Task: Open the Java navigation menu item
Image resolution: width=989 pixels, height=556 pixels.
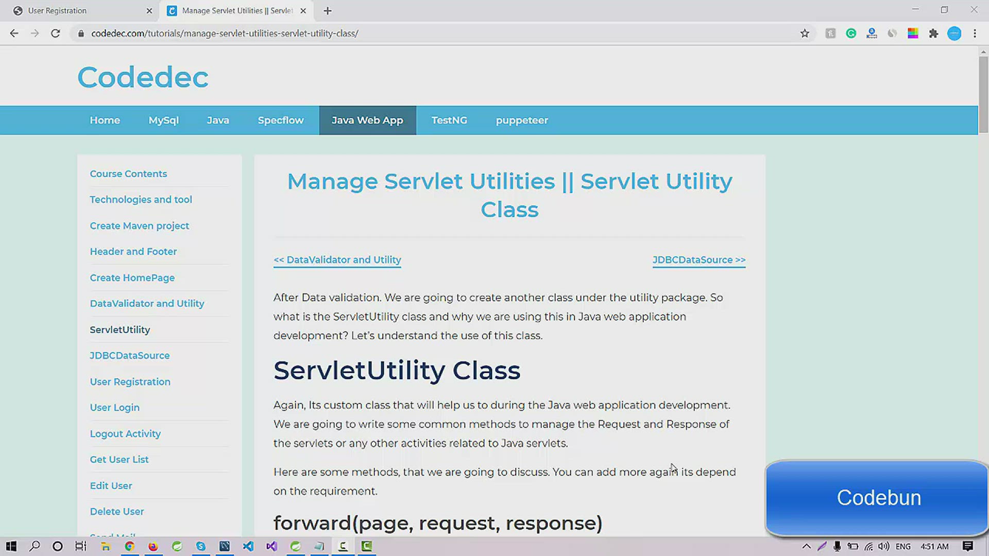Action: [218, 120]
